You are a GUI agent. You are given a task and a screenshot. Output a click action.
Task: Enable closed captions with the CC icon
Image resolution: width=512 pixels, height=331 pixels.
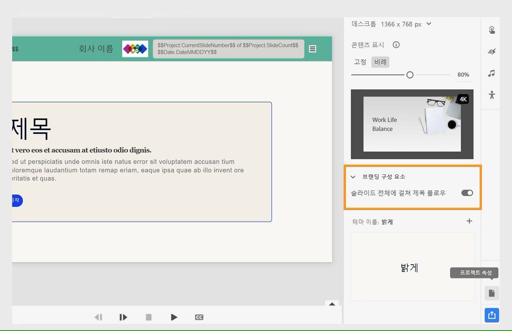tap(199, 317)
